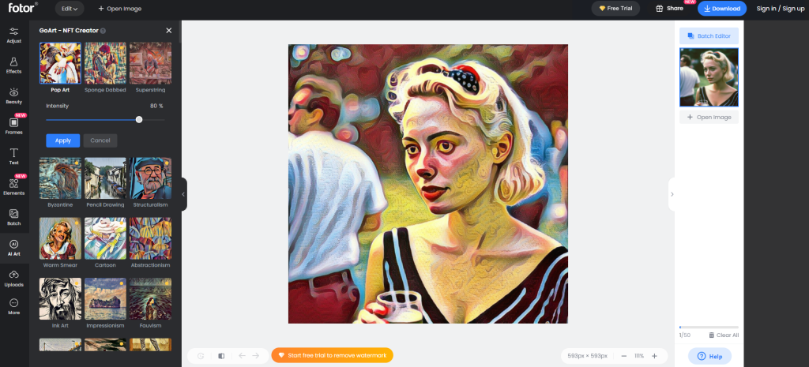Select the Sponge Dabbed style
This screenshot has width=809, height=367.
coord(105,63)
